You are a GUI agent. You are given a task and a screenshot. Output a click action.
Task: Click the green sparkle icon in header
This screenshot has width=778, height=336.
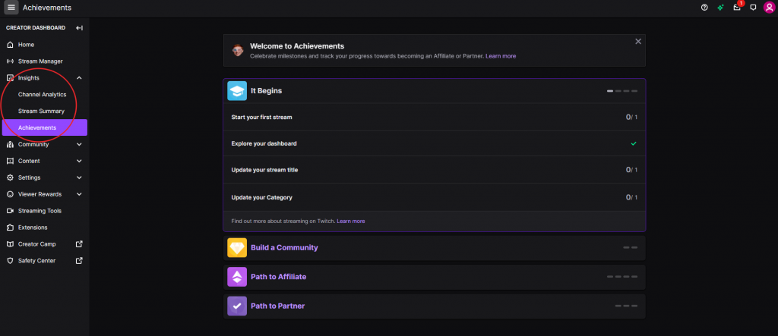tap(720, 8)
